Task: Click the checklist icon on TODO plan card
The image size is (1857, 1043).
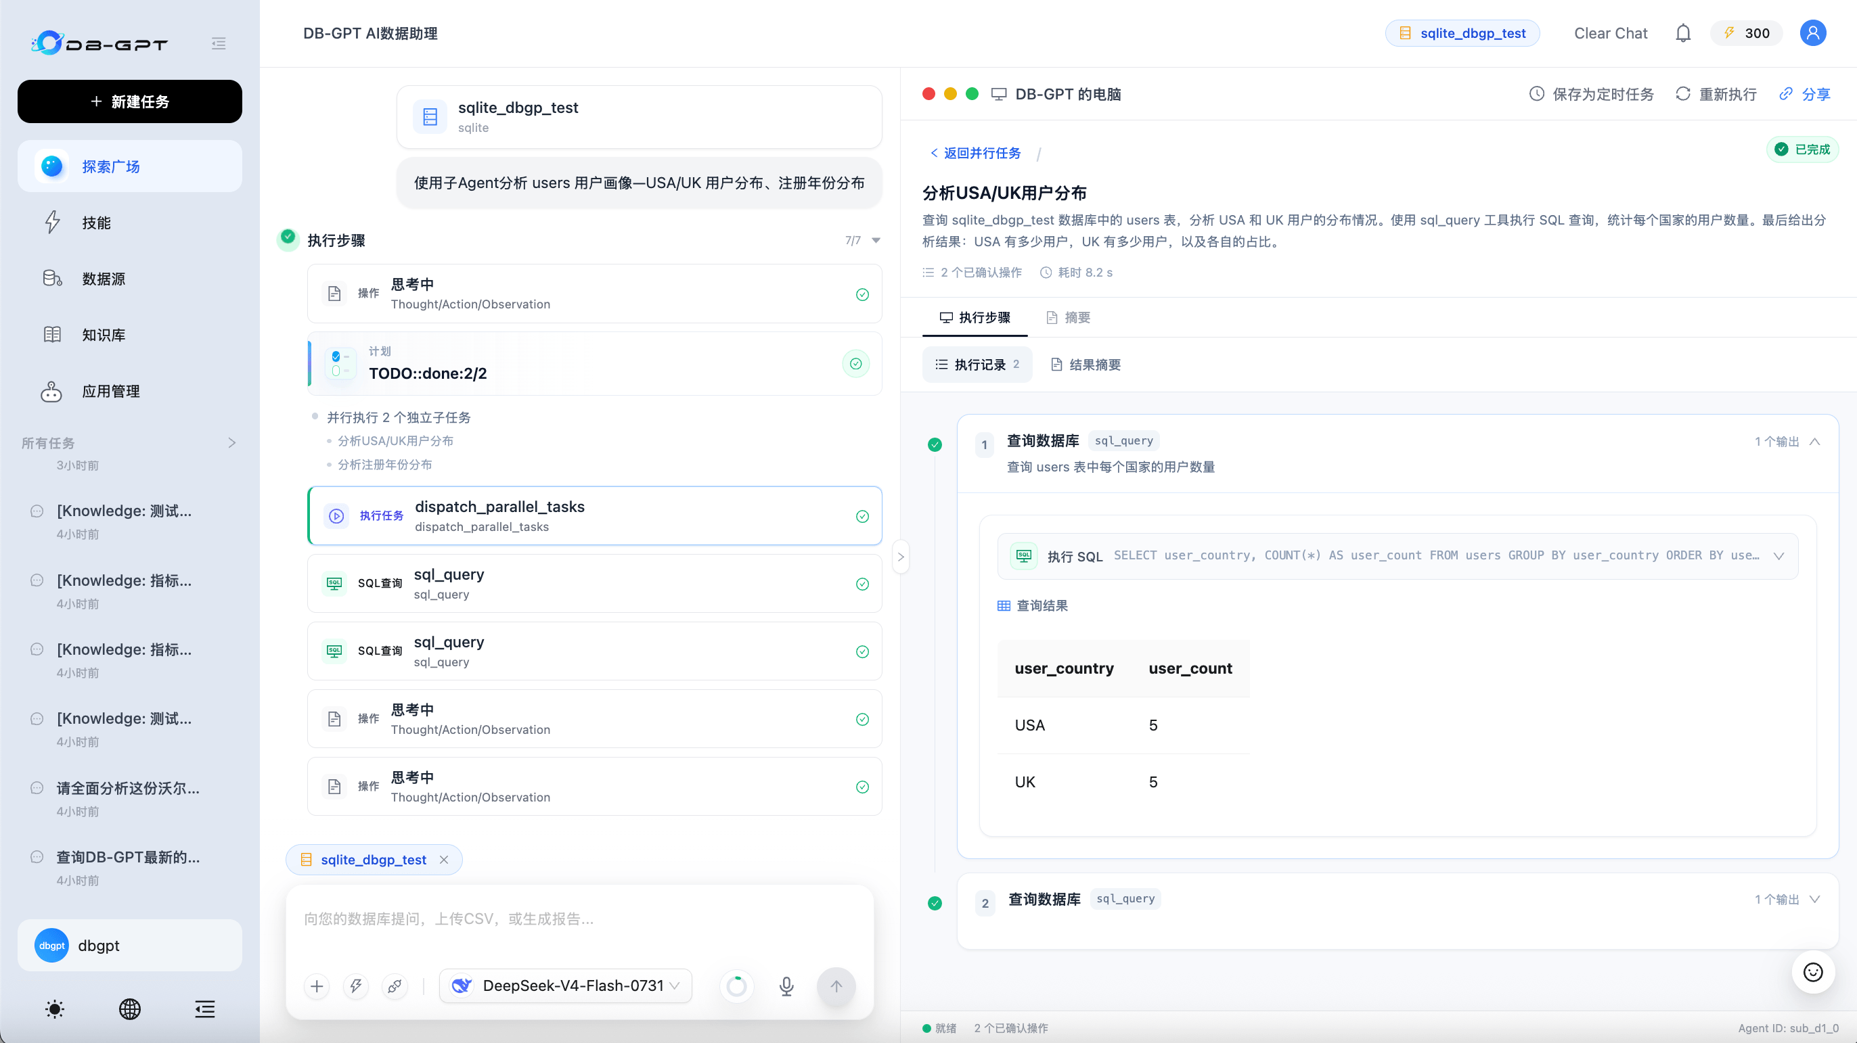Action: coord(340,364)
